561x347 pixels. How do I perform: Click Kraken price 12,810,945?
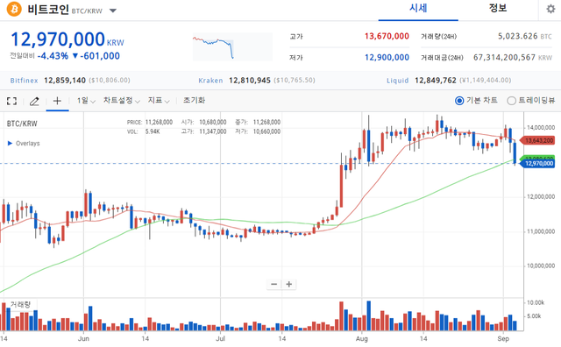pos(250,81)
